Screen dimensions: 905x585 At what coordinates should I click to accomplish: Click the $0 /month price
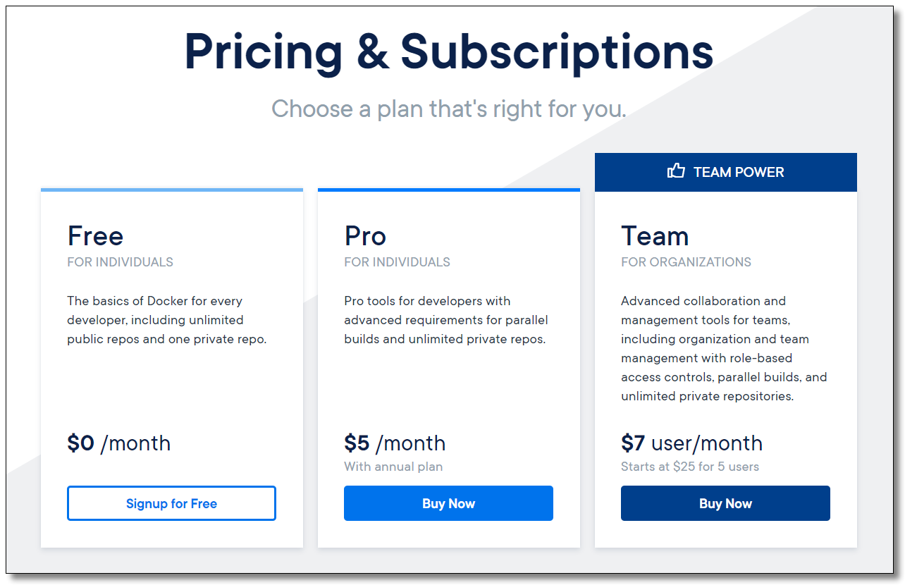point(118,443)
